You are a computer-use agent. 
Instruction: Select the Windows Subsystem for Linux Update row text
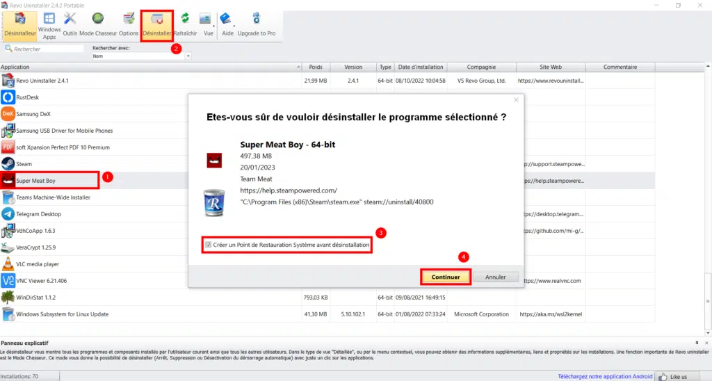(62, 314)
